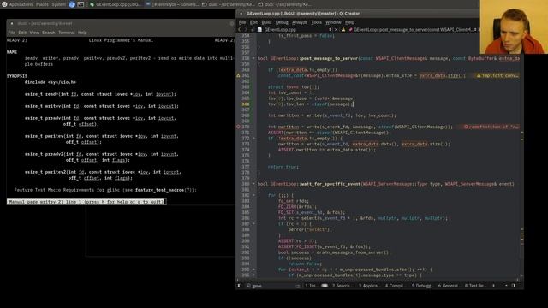548x308 pixels.
Task: Click the locator search field in Qt Creator
Action: pos(272,286)
